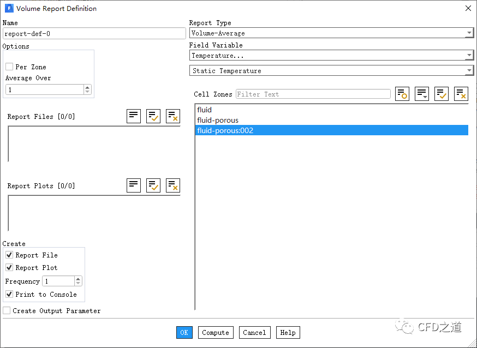Select all Cell Zones with the check icon

click(x=442, y=94)
